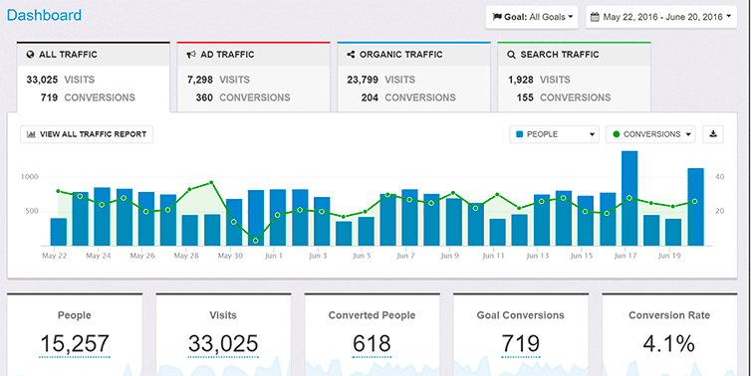This screenshot has height=376, width=751.
Task: Expand the PEOPLE metric dropdown
Action: [554, 134]
